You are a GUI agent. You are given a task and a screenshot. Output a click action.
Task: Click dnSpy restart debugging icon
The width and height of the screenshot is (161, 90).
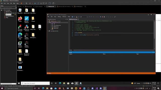pos(104,17)
